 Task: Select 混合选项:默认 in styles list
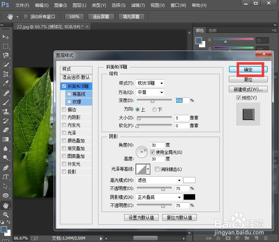76,77
